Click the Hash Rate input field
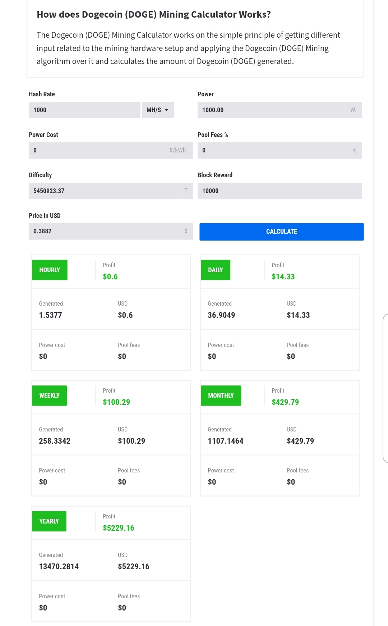The height and width of the screenshot is (626, 388). pos(84,110)
